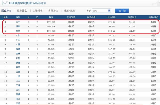Open the 广厦 team link

18,44
